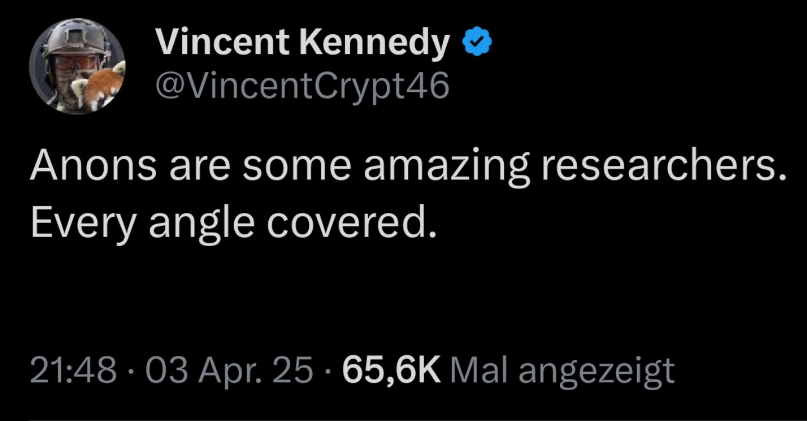Click the helmet in the profile avatar
Screen dimensions: 807x421
point(78,38)
